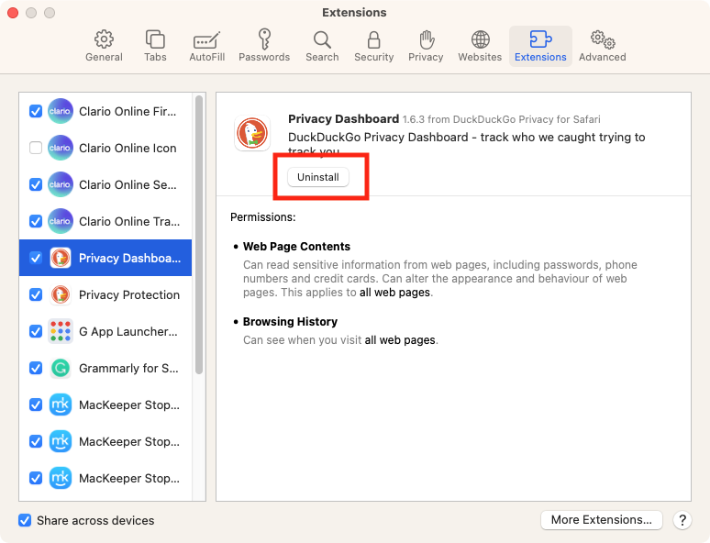The width and height of the screenshot is (710, 543).
Task: Click the Extensions window title
Action: click(x=355, y=13)
